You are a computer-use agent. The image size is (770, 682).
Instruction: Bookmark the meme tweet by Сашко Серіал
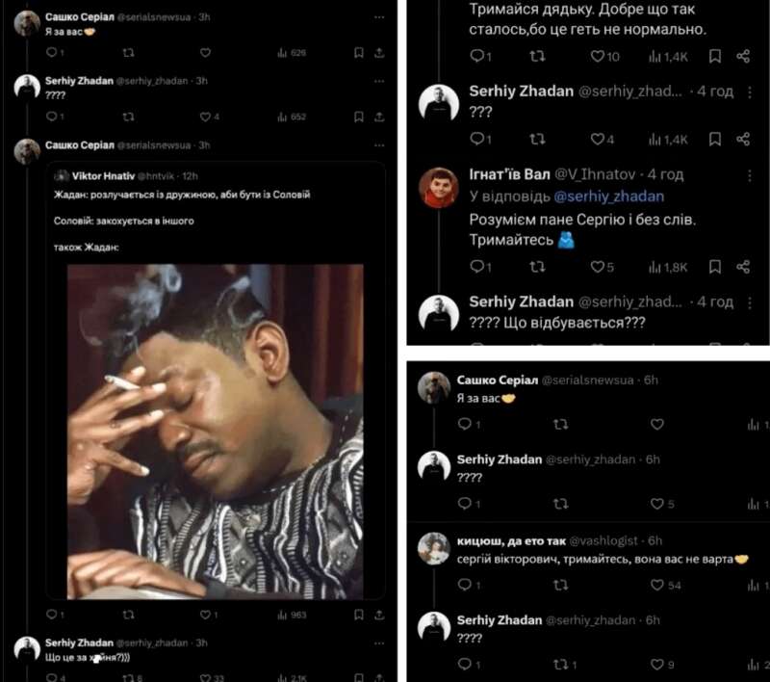pos(357,614)
